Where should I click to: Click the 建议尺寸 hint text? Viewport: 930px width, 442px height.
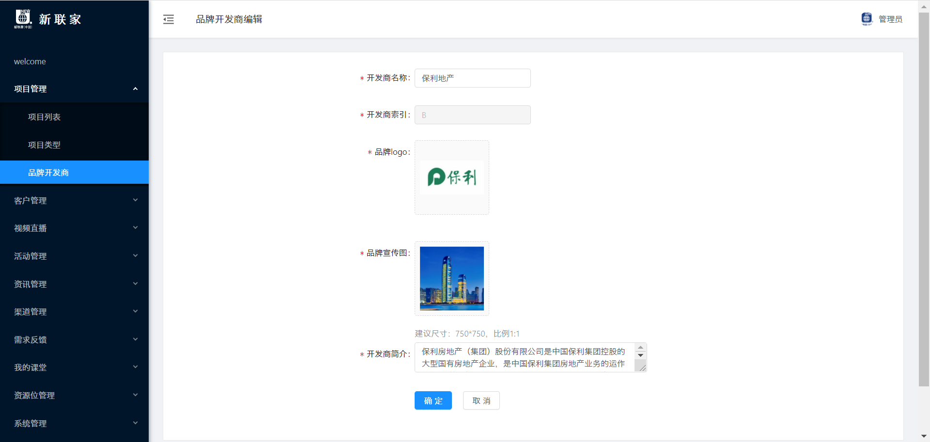(467, 334)
